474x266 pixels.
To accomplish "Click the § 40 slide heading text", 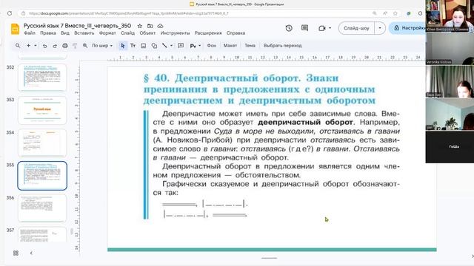I will pos(259,89).
